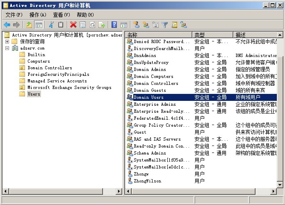Open filter options with the funnel icon
Viewport: 285px width, 205px height.
(x=165, y=25)
